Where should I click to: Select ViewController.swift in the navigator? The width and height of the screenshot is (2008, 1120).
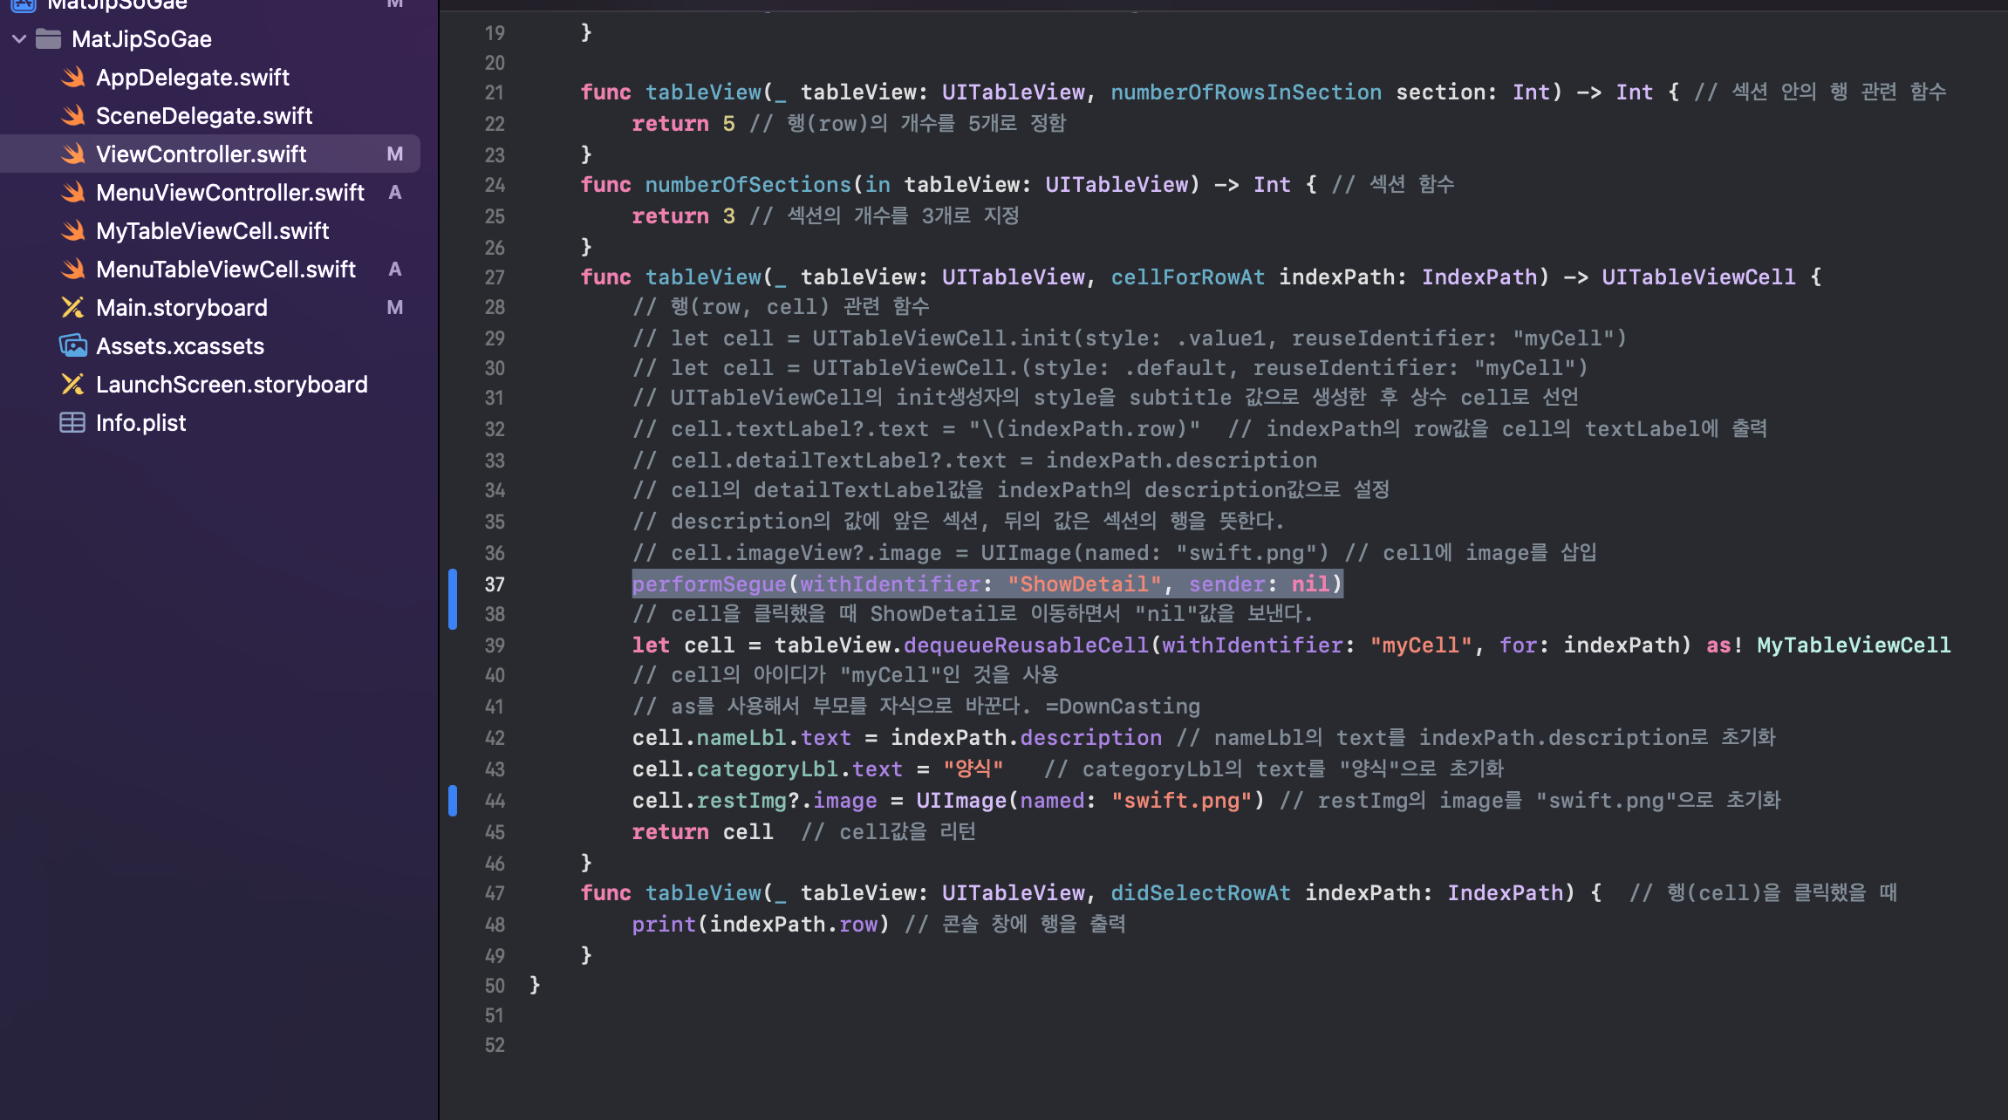(201, 154)
